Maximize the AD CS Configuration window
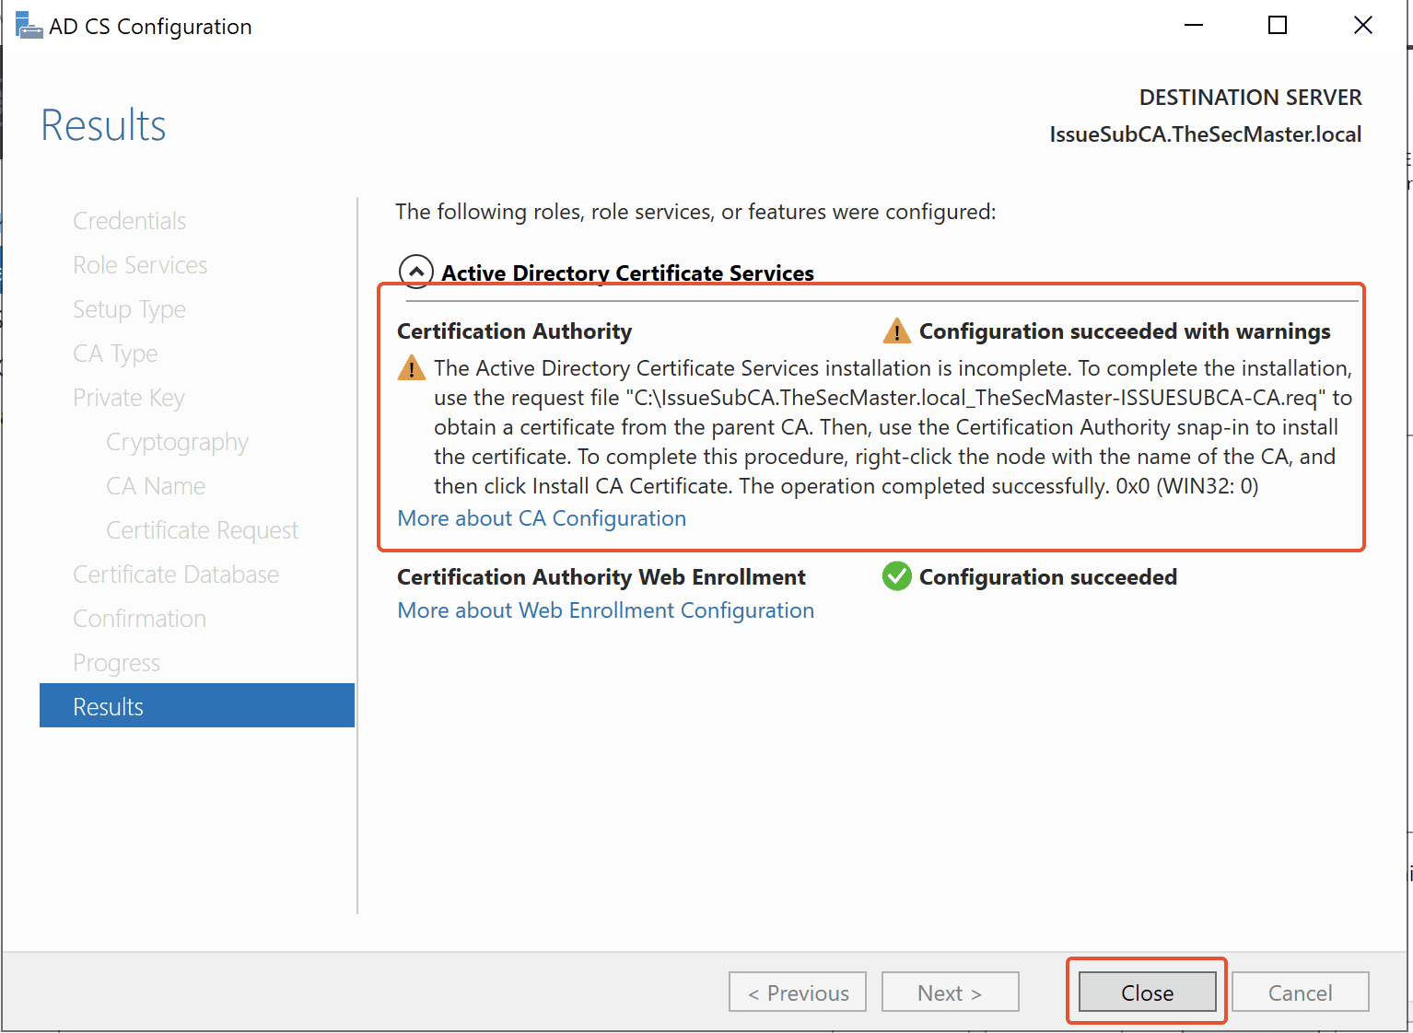Screen dimensions: 1413x1033 (1278, 25)
